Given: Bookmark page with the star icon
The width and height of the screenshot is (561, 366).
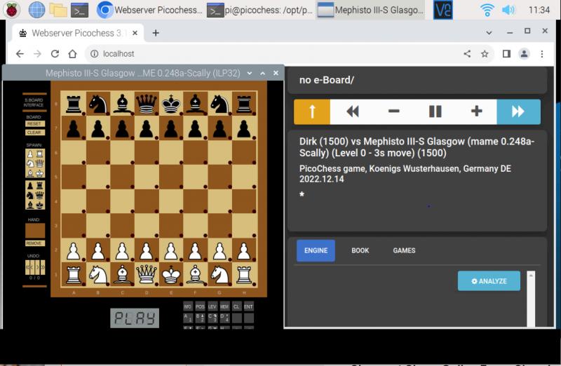Looking at the screenshot, I should (485, 54).
